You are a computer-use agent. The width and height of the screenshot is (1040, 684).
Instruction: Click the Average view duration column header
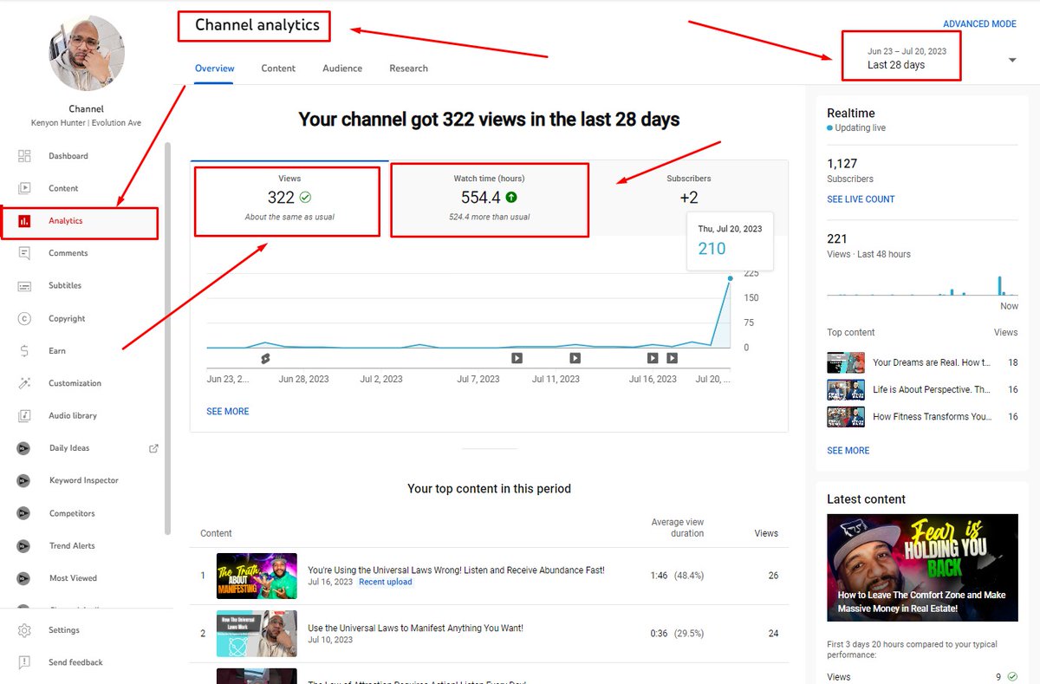678,528
